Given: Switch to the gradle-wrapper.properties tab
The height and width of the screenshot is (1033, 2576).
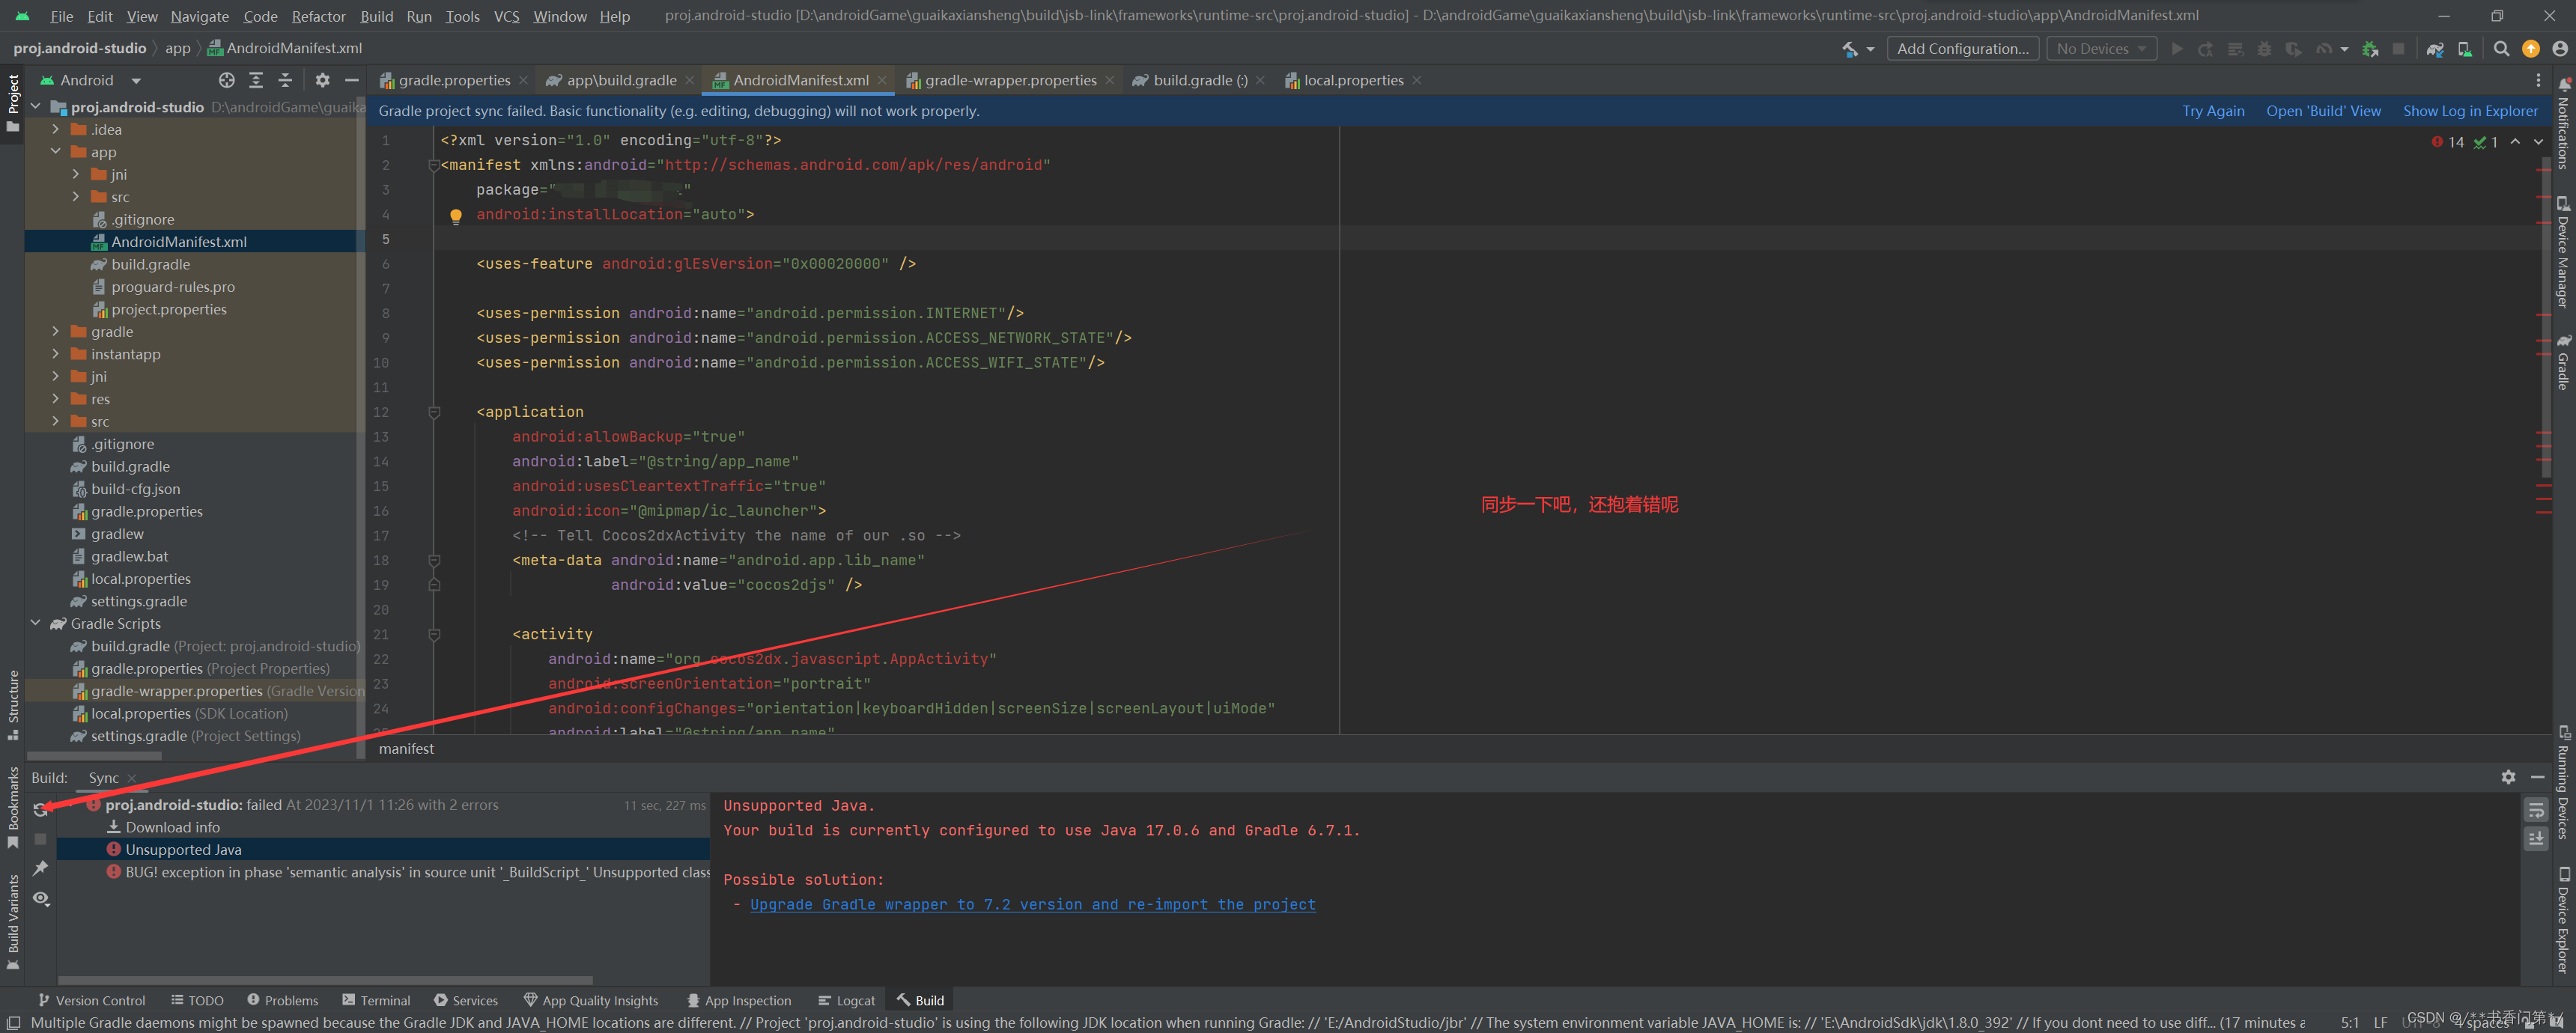Looking at the screenshot, I should (x=1009, y=80).
